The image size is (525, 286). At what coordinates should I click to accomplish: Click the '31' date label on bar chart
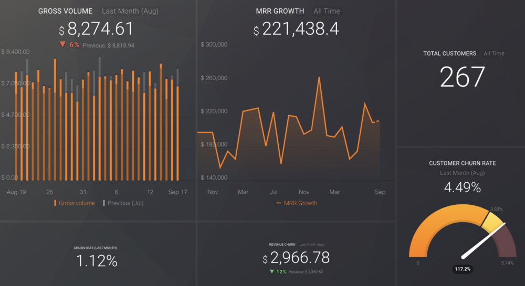coord(83,192)
